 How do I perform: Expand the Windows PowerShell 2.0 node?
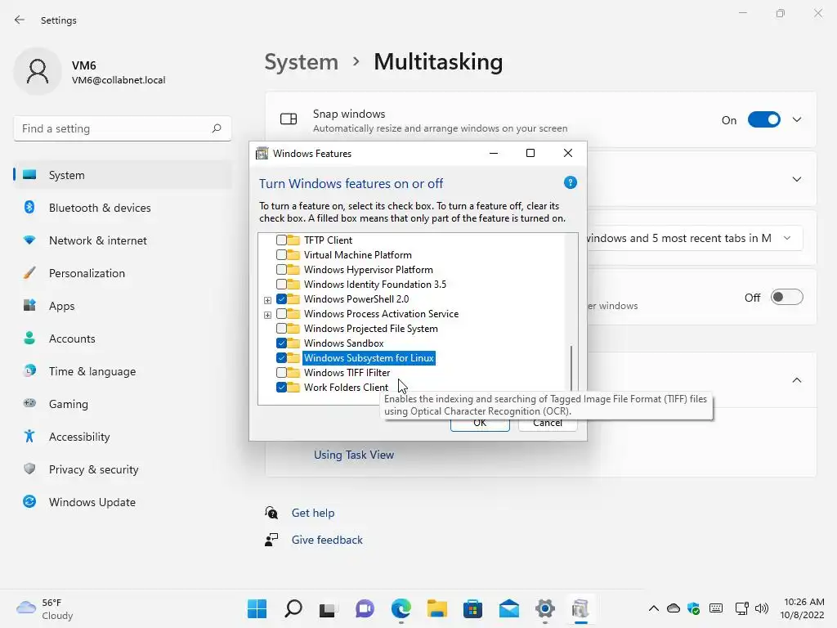pos(267,300)
